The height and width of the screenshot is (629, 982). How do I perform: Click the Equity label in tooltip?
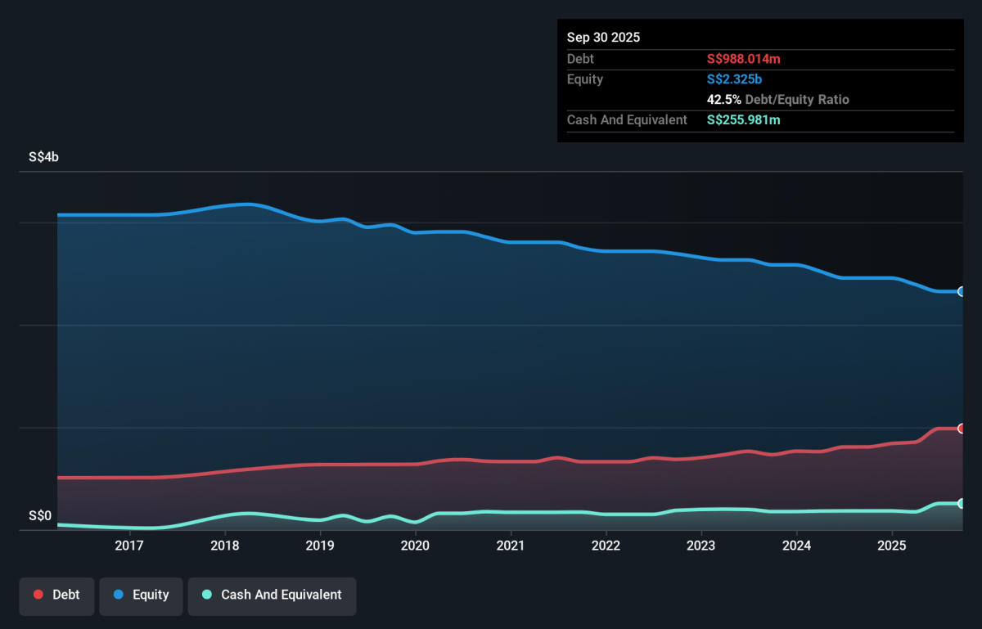tap(585, 79)
